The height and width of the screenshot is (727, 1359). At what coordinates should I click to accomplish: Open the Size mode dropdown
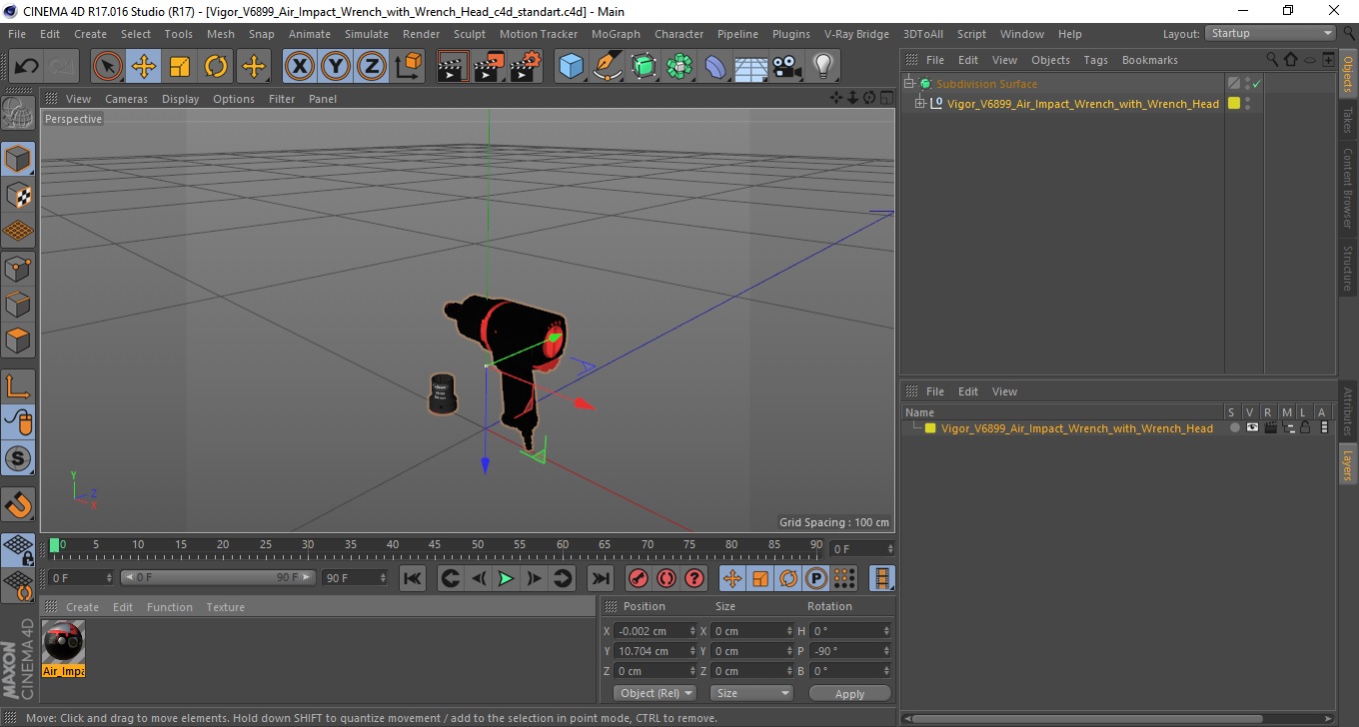pyautogui.click(x=751, y=693)
